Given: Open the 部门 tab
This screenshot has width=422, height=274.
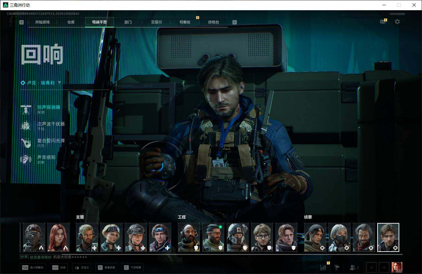Looking at the screenshot, I should click(x=128, y=22).
